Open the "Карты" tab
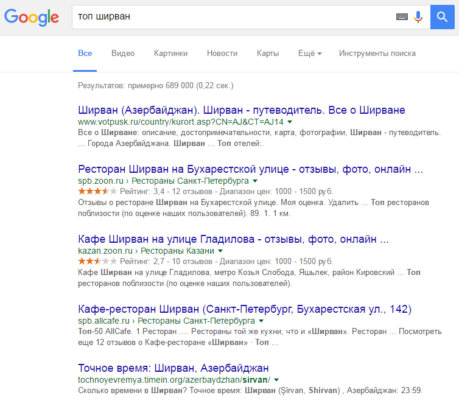Image resolution: width=459 pixels, height=401 pixels. point(268,54)
